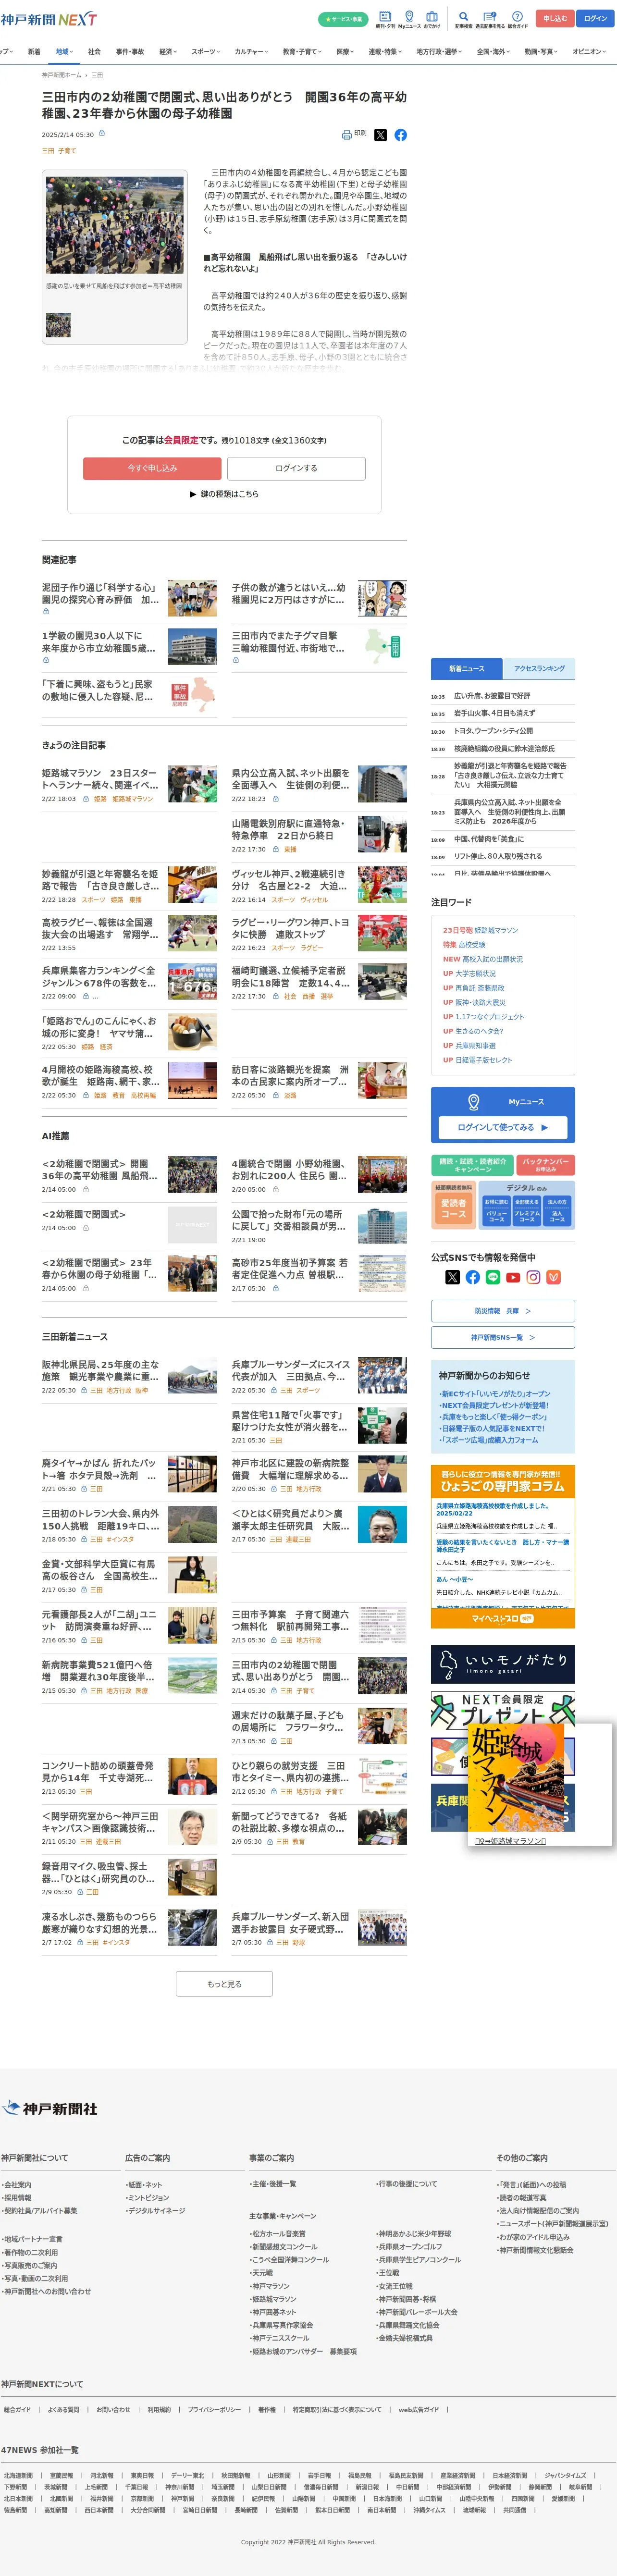
Task: Click the 子育て article tag
Action: (x=67, y=151)
